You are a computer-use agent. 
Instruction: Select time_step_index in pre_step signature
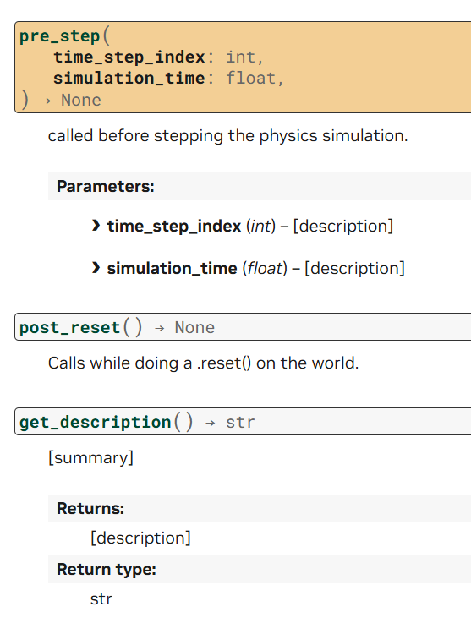(x=129, y=57)
